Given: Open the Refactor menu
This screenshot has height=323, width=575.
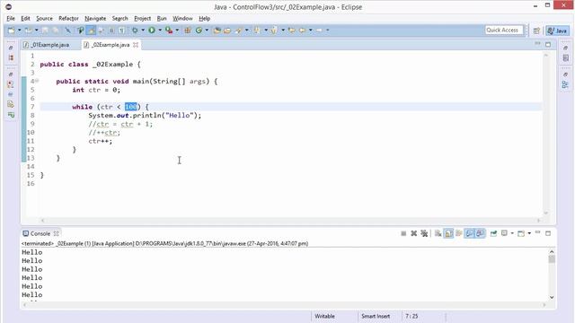Looking at the screenshot, I should (68, 18).
